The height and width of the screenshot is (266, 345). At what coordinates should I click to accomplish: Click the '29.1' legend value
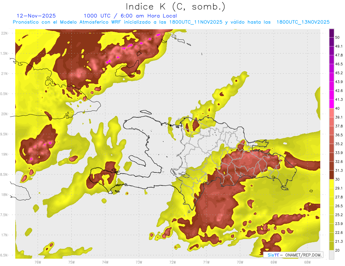coord(339,188)
